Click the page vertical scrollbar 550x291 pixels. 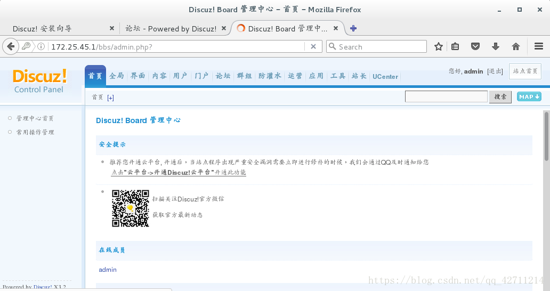546,136
